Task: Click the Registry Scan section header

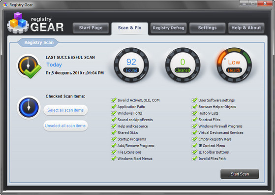Action: [x=39, y=42]
